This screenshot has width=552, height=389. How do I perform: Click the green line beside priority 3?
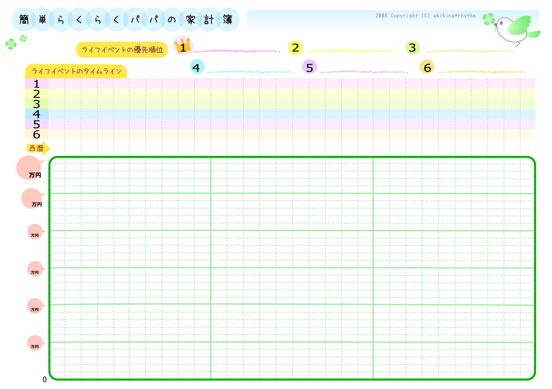[470, 51]
